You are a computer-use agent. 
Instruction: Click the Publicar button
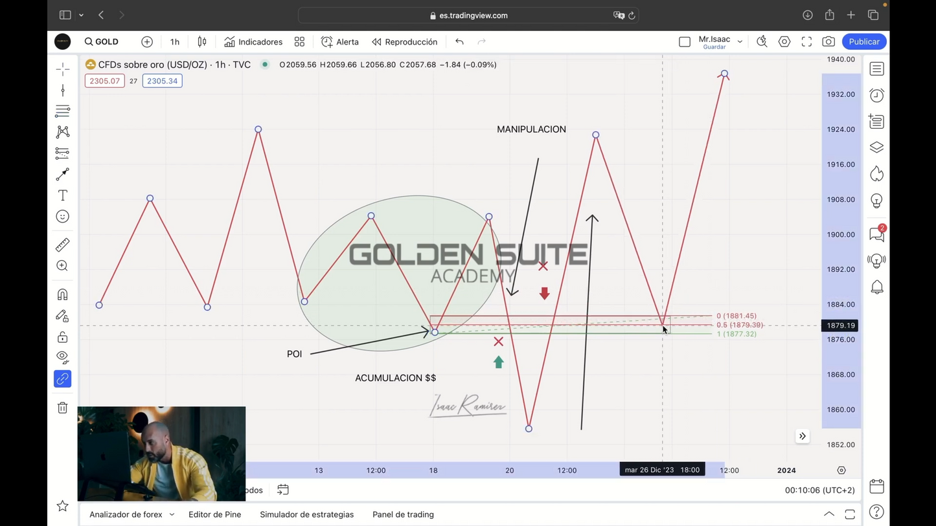click(x=864, y=41)
